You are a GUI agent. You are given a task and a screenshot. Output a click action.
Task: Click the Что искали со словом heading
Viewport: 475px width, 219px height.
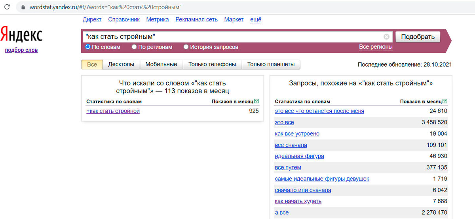click(x=173, y=87)
